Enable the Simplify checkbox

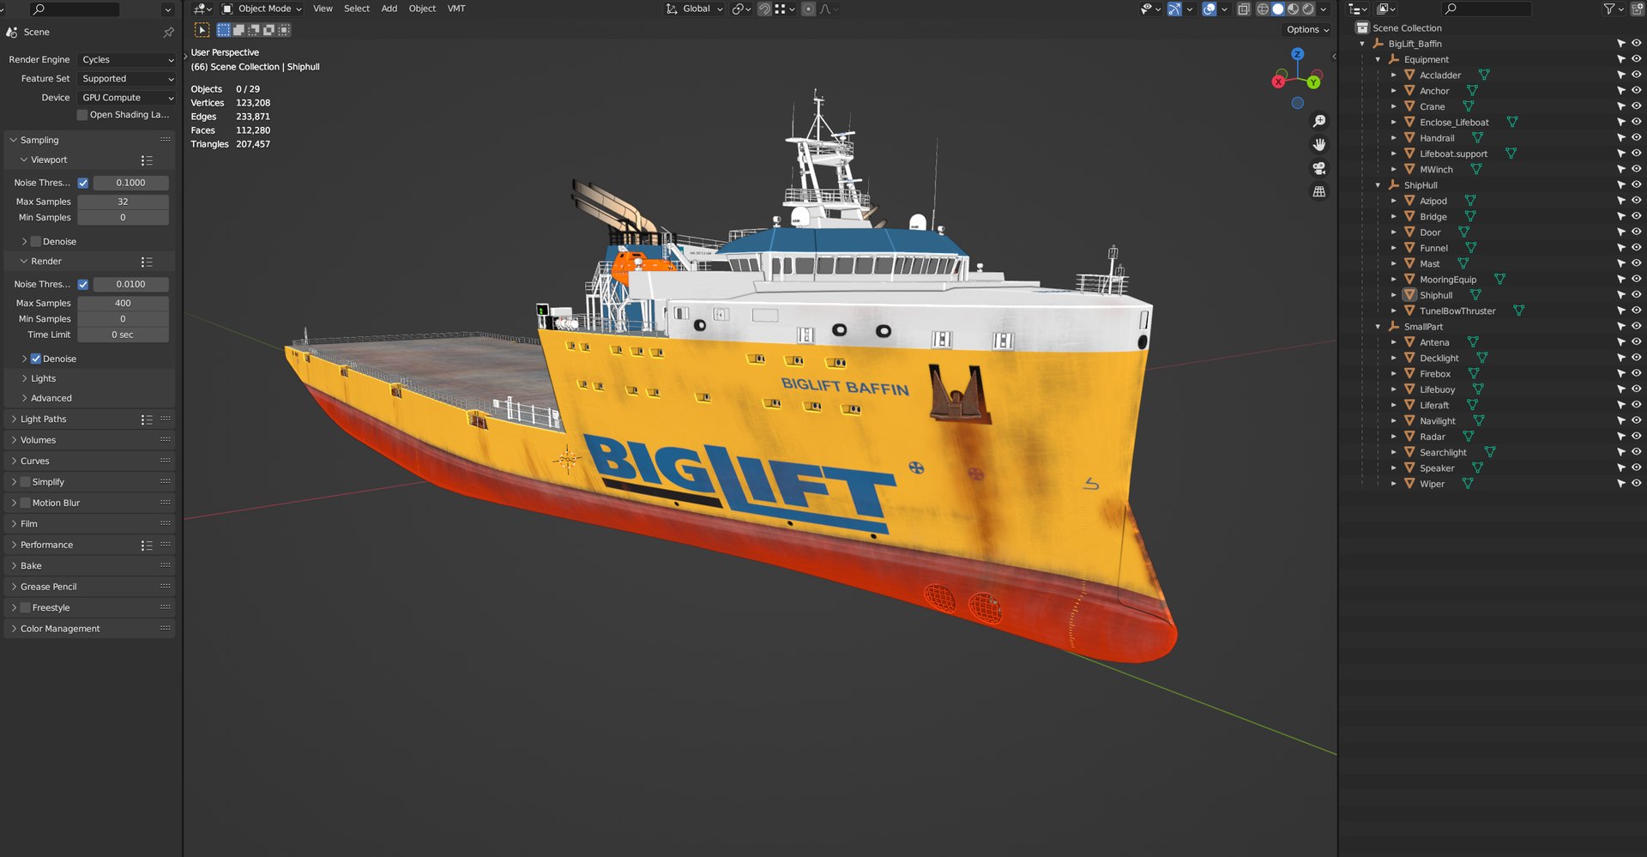[26, 482]
